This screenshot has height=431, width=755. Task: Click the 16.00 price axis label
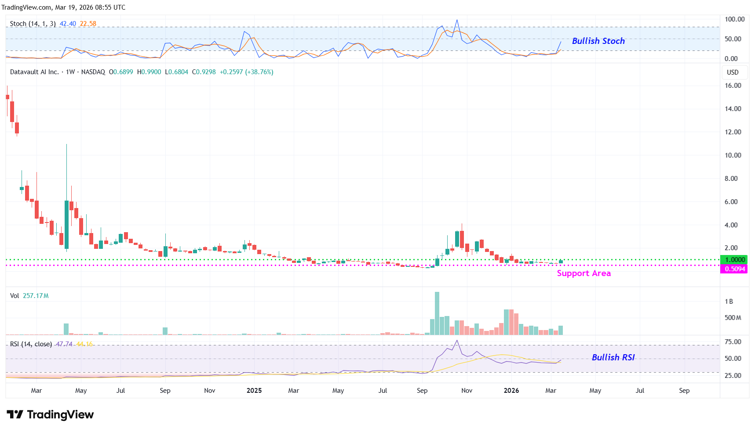pyautogui.click(x=733, y=86)
